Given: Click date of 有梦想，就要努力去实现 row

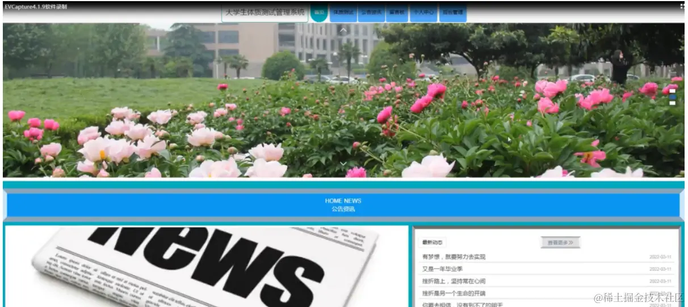Looking at the screenshot, I should pos(660,257).
